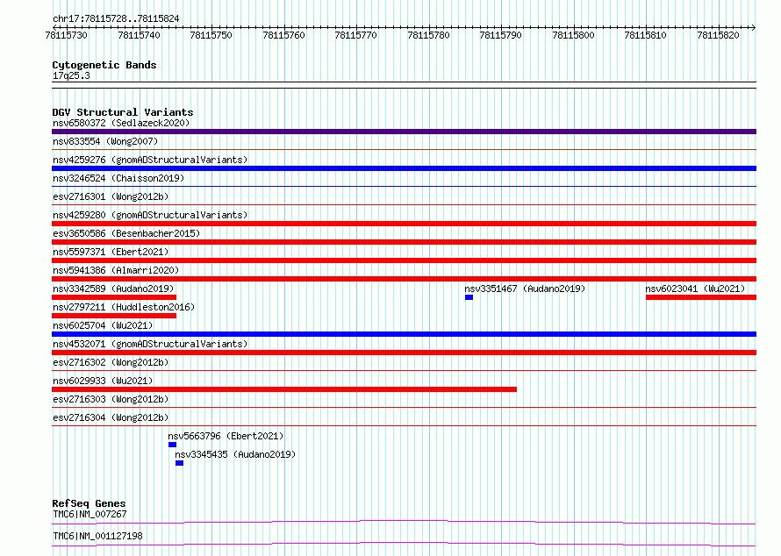Viewport: 781px width, 556px height.
Task: Click the DGV Structural Variants track heading
Action: pos(123,112)
